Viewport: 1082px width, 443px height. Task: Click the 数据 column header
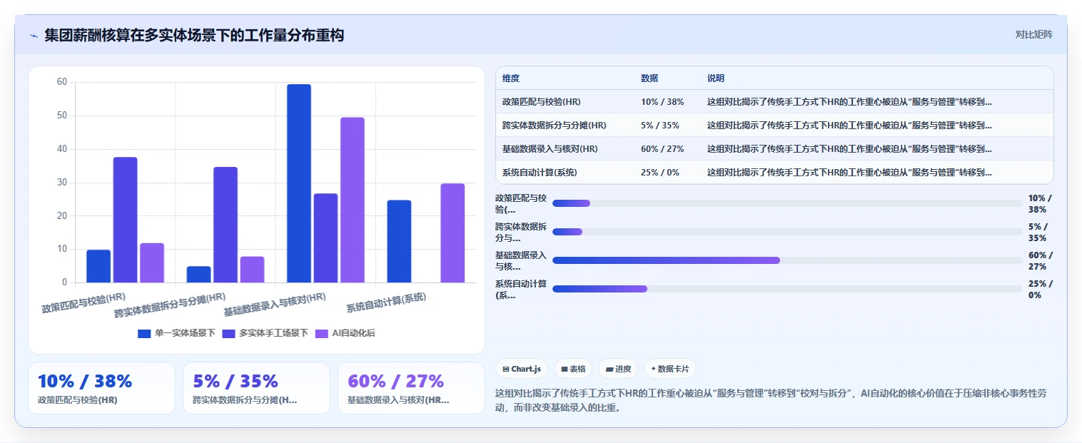coord(649,78)
